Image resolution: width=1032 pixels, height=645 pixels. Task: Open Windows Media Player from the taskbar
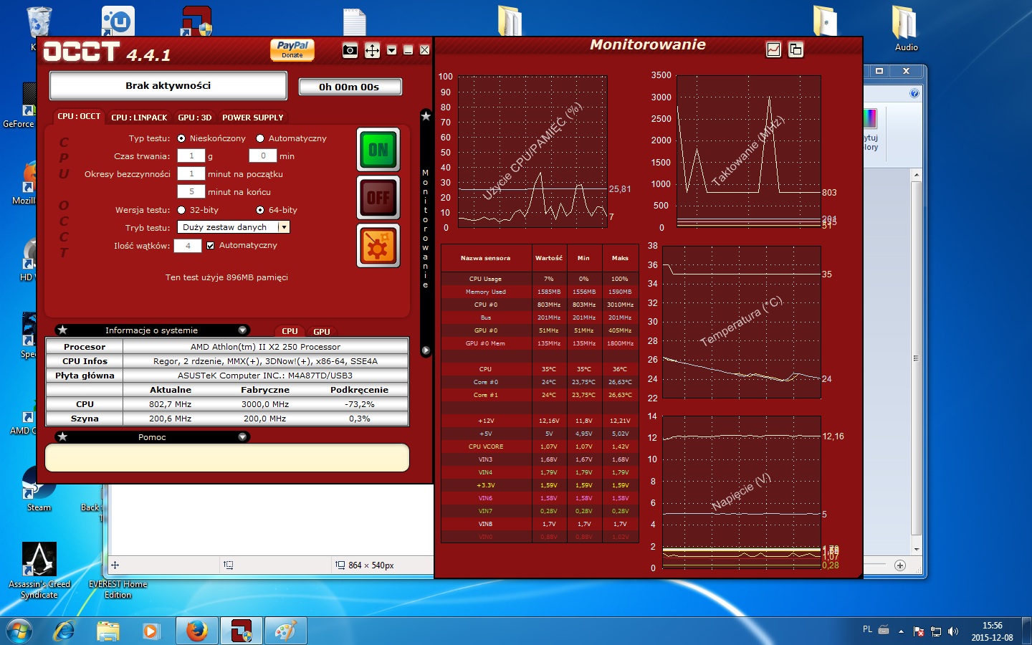[150, 631]
